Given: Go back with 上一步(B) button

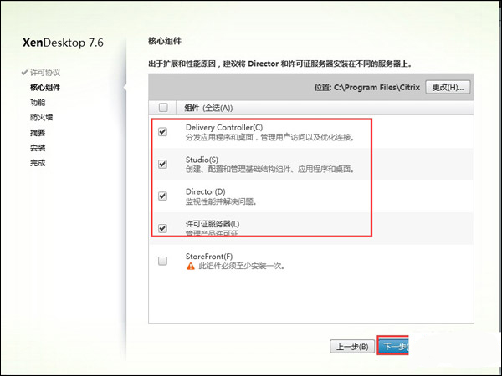Looking at the screenshot, I should (x=352, y=347).
